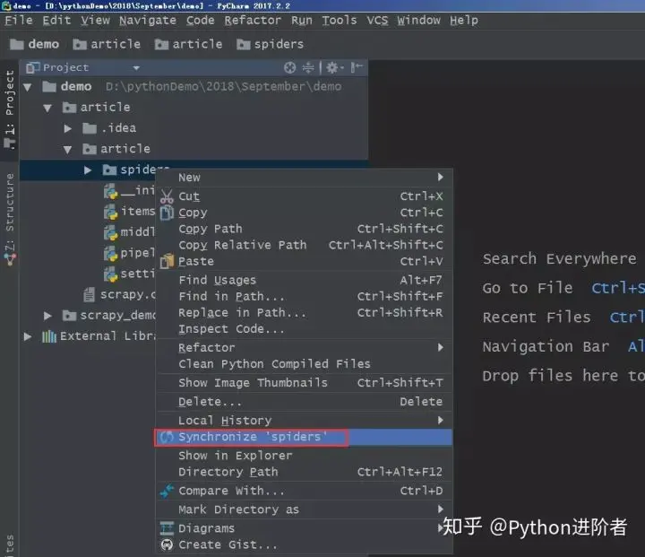
Task: Click the spiders folder icon in tree
Action: point(109,170)
